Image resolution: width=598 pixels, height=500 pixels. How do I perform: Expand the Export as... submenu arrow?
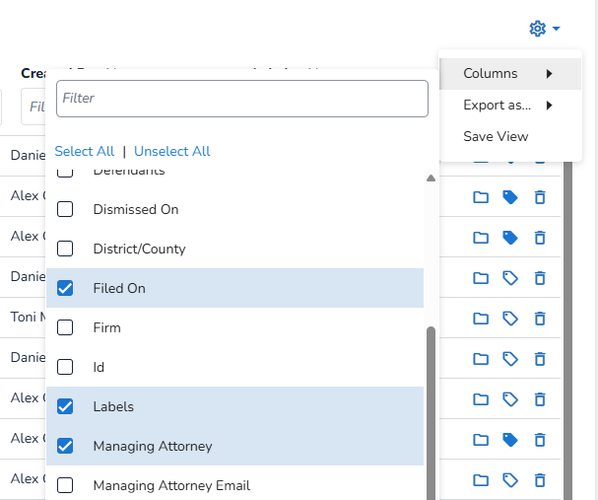[549, 105]
